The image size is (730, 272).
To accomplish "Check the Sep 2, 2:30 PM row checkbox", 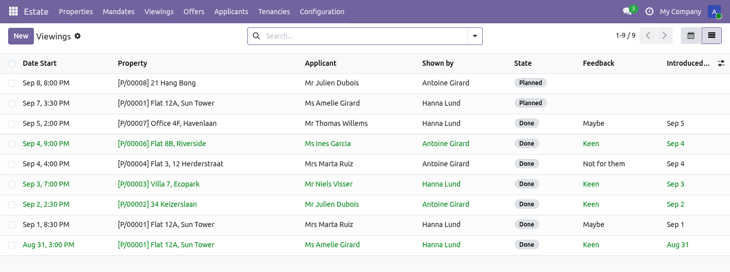I will (12, 204).
